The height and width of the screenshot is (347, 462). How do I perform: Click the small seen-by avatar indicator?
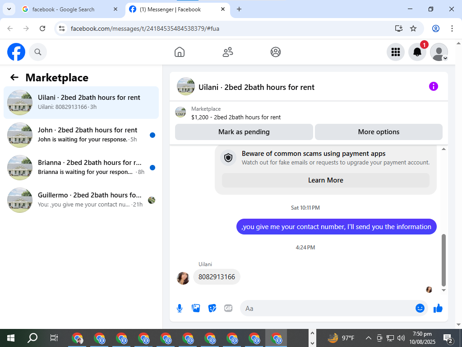[429, 290]
